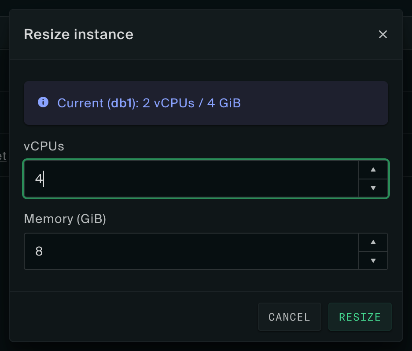Click the underlined link behind the dialog

pyautogui.click(x=3, y=156)
